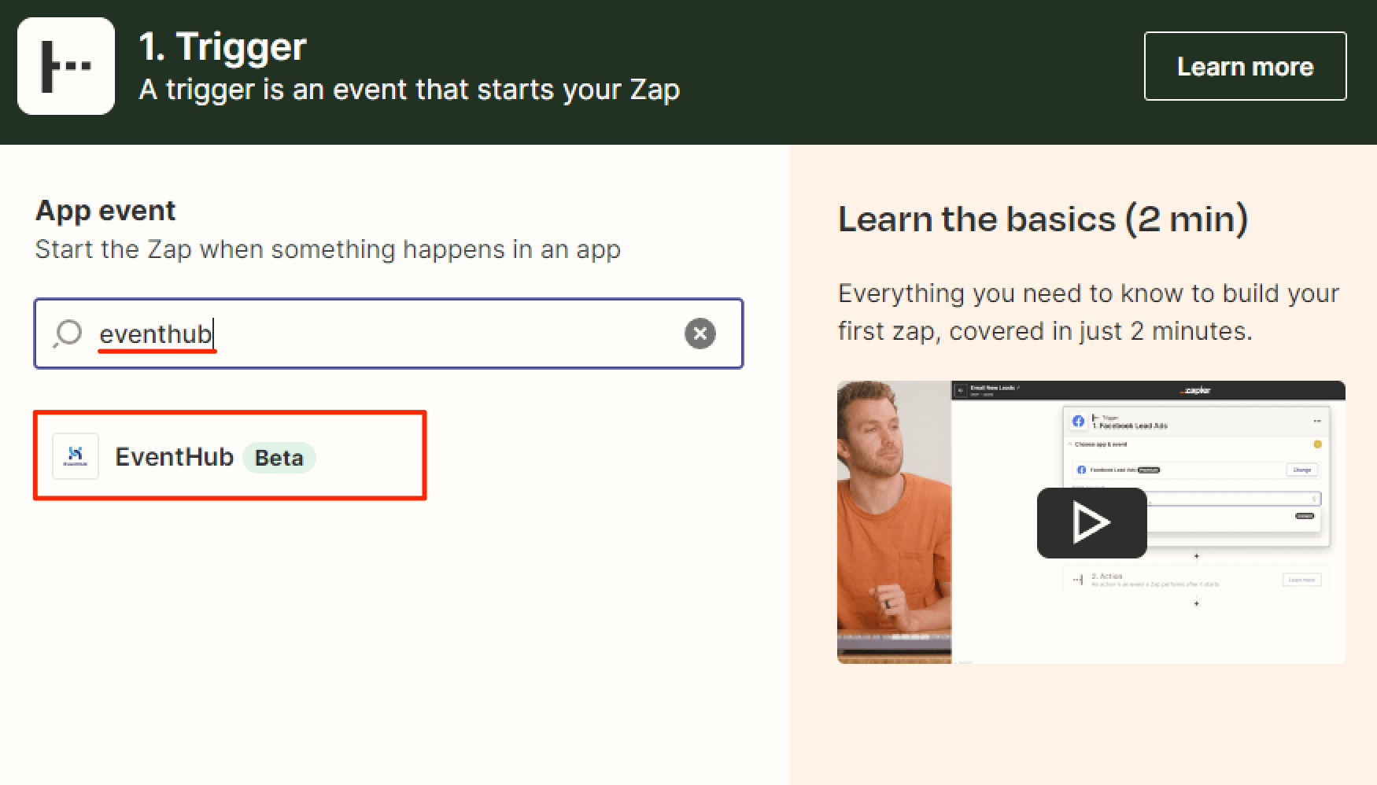Click the 1. Trigger title
This screenshot has width=1377, height=785.
(223, 46)
